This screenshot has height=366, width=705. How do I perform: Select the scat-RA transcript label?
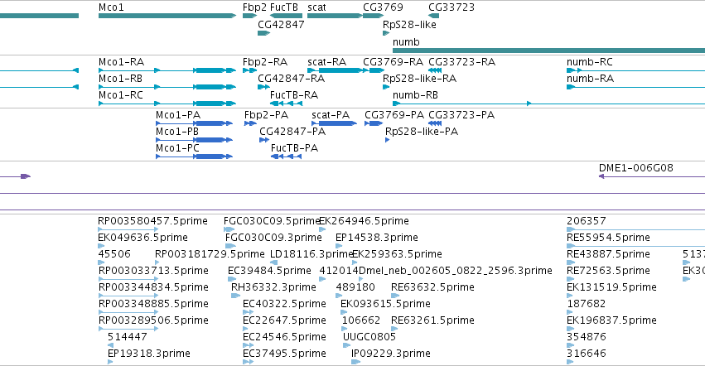pyautogui.click(x=327, y=61)
